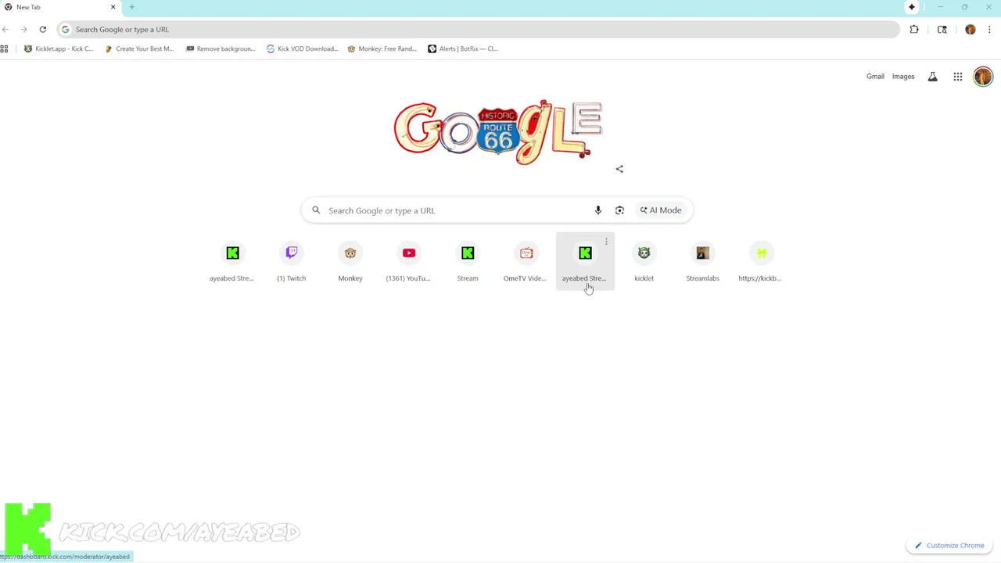Open the three-dot menu on highlighted ayeabed shortcut
This screenshot has height=563, width=1001.
(606, 242)
